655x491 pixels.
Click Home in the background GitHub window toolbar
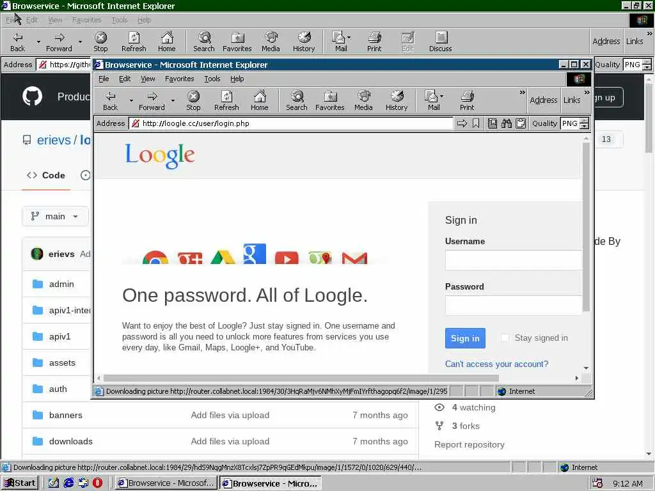tap(167, 42)
